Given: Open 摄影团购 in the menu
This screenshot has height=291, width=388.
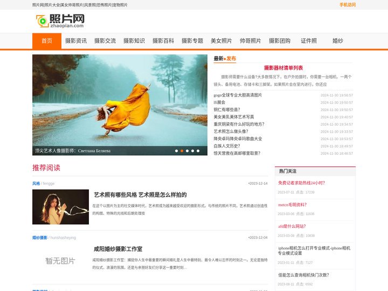Looking at the screenshot, I should 280,41.
